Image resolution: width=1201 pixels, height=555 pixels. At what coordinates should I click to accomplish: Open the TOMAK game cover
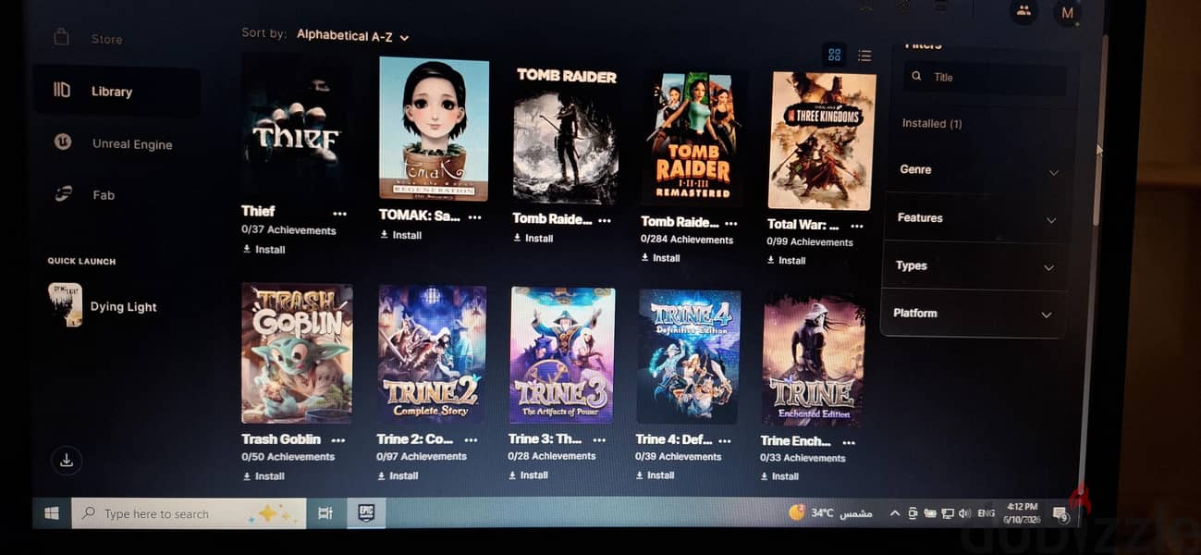pos(434,129)
